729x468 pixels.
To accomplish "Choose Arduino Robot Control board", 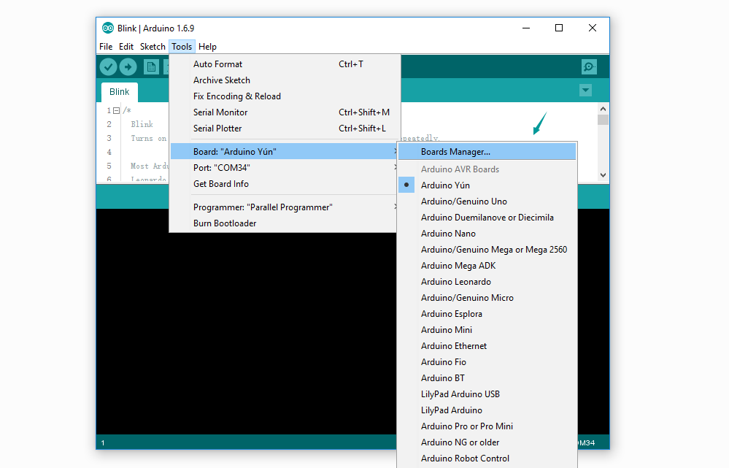I will 487,459.
